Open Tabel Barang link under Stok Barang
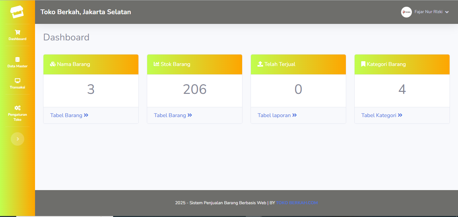This screenshot has width=458, height=217. click(173, 115)
